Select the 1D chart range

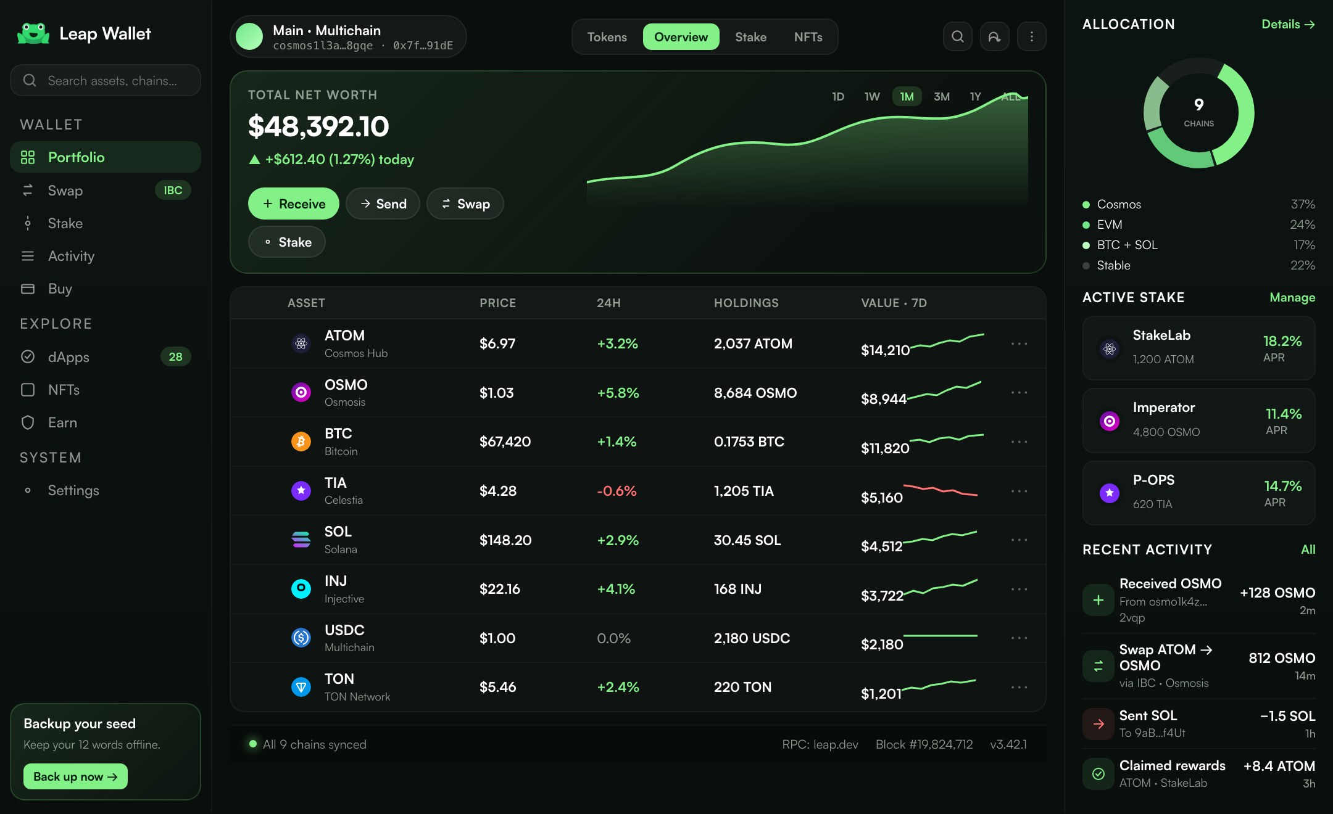838,96
